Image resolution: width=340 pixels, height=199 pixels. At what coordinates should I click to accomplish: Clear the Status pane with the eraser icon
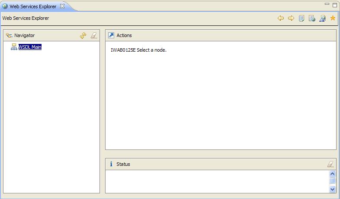(x=330, y=164)
